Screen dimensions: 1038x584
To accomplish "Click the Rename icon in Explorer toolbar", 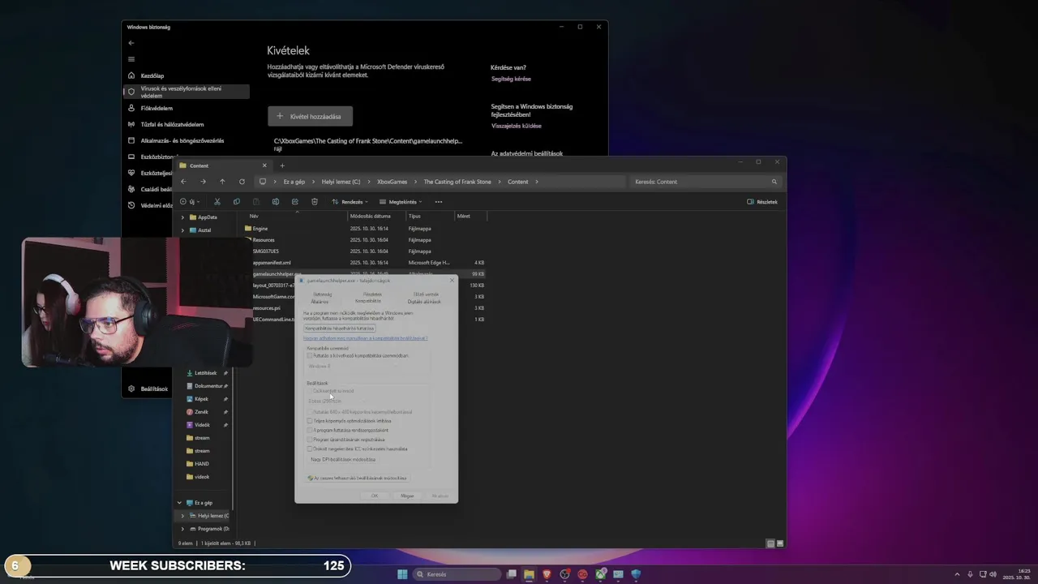I will pos(275,202).
